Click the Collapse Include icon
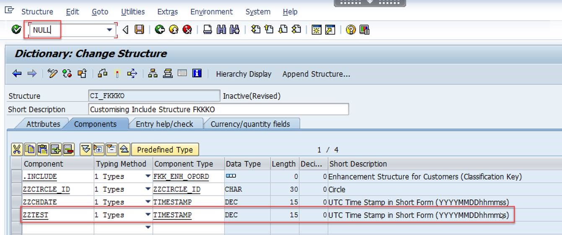562x235 pixels. coord(111,149)
